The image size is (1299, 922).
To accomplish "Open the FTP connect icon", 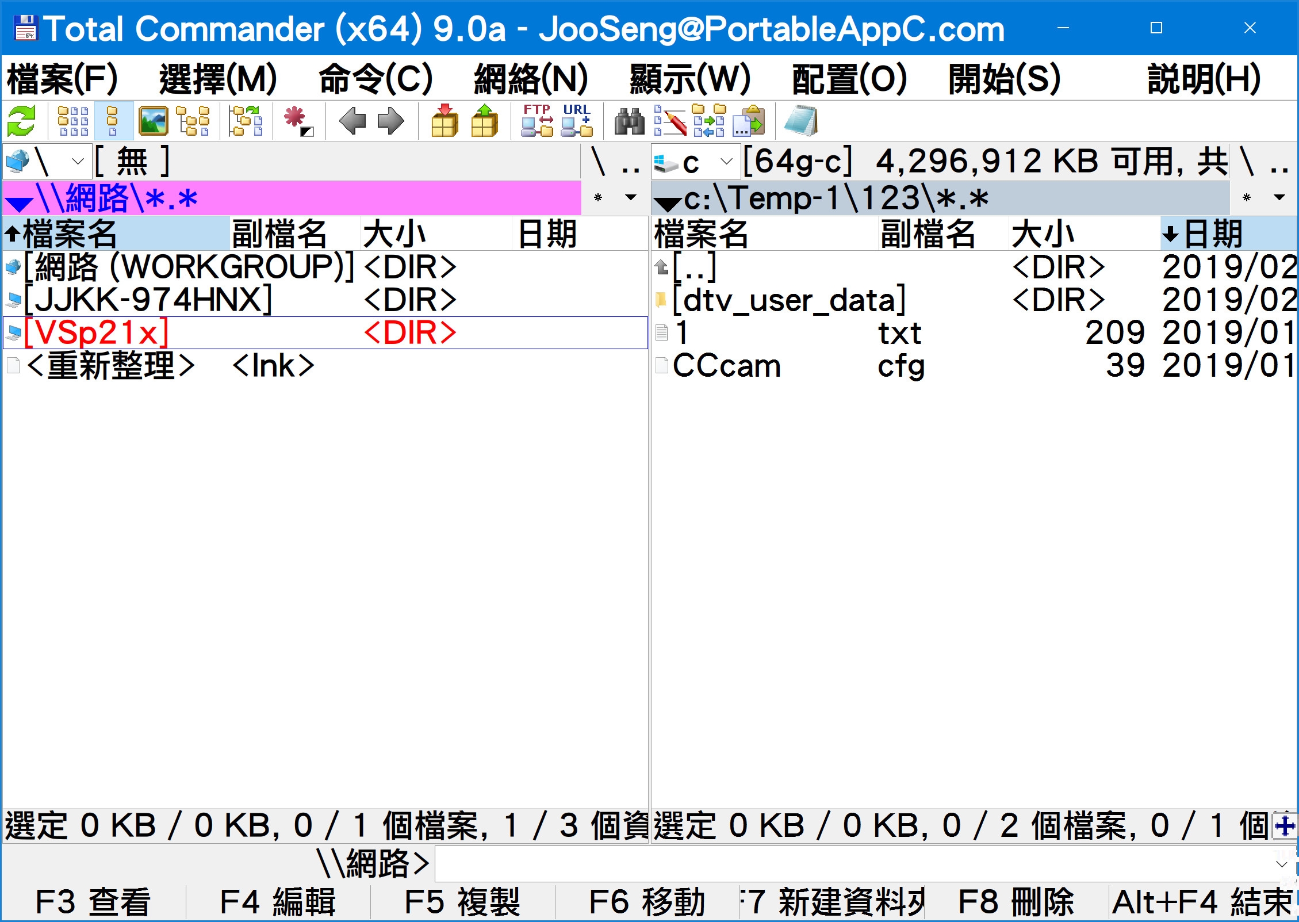I will (x=537, y=121).
